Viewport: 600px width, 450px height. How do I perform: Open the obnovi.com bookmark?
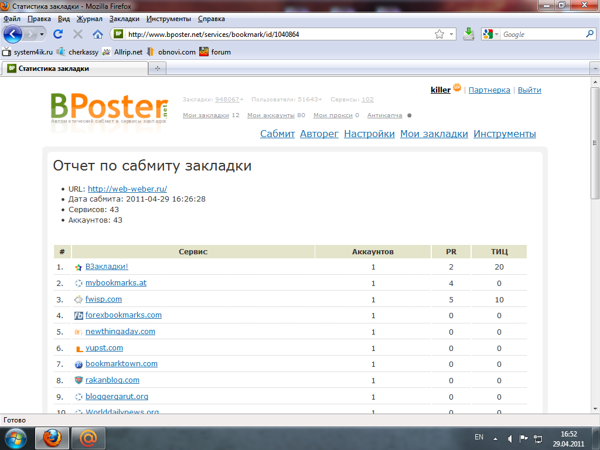point(171,52)
